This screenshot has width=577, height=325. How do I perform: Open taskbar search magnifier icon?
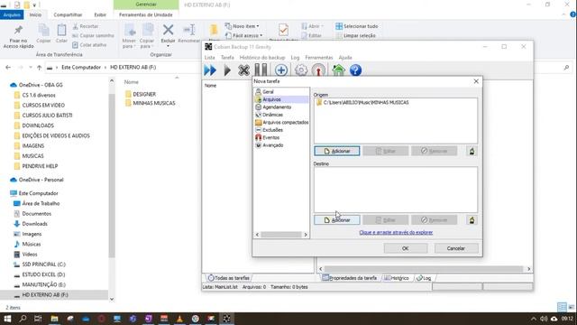(x=23, y=319)
